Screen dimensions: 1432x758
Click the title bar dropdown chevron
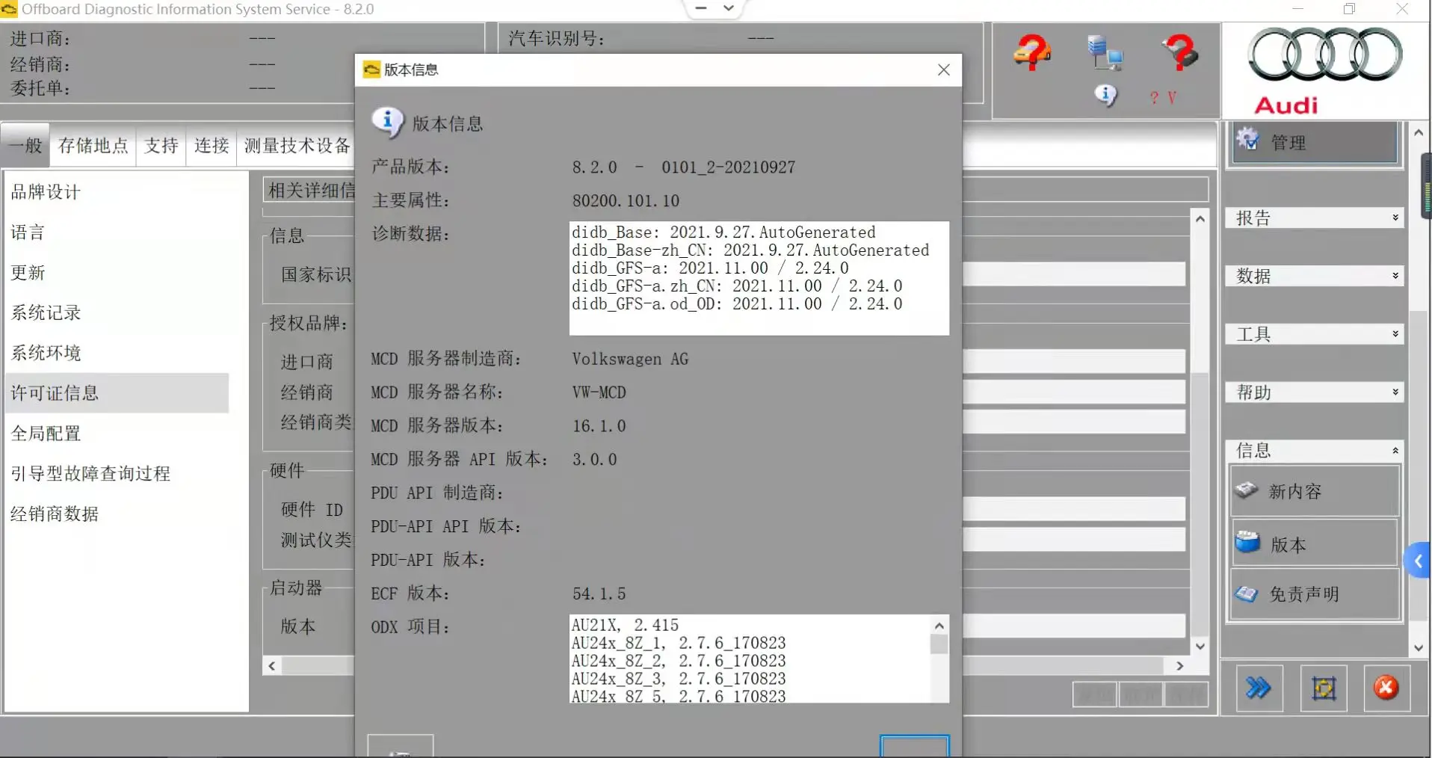pos(729,8)
